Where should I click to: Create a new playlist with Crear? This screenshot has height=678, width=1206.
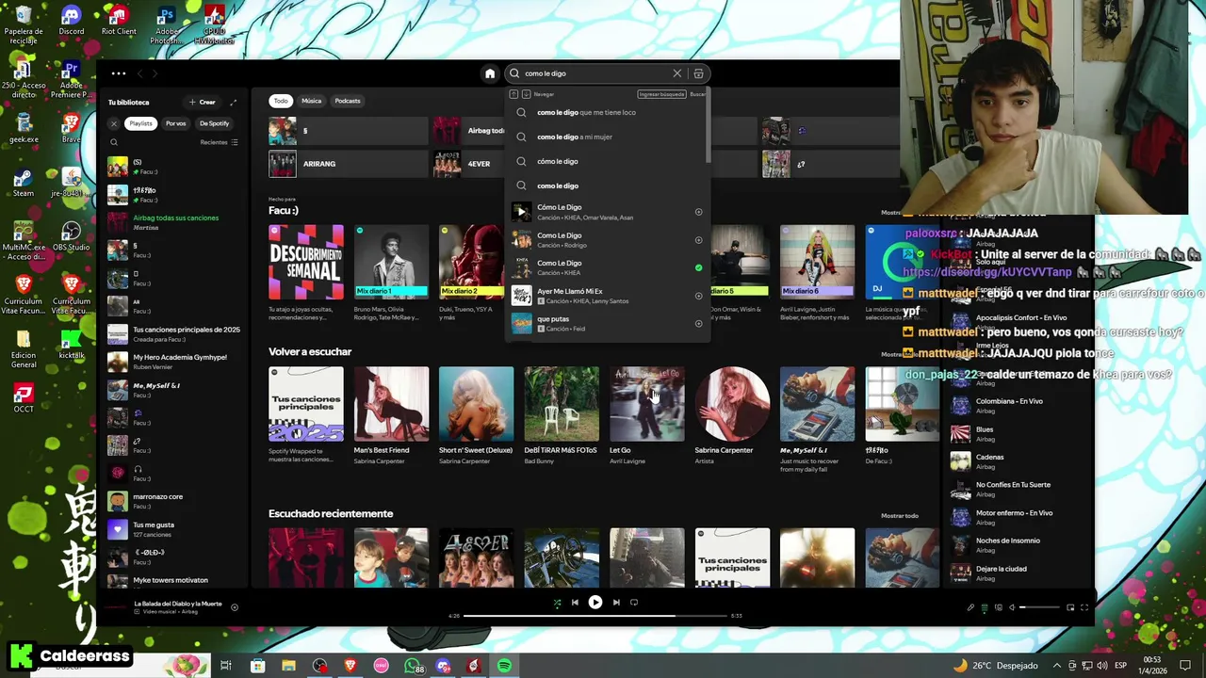coord(203,102)
